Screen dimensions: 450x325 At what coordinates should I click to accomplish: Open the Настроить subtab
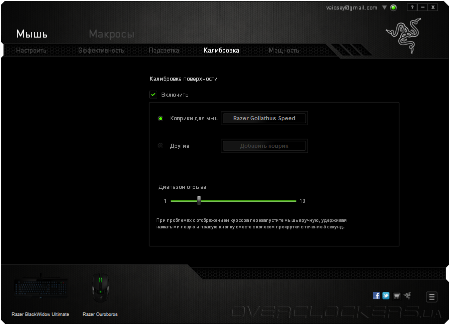click(x=31, y=50)
